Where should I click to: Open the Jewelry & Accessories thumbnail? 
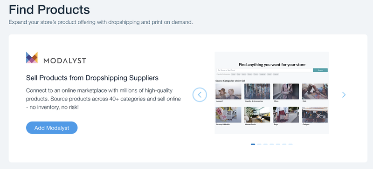(257, 91)
